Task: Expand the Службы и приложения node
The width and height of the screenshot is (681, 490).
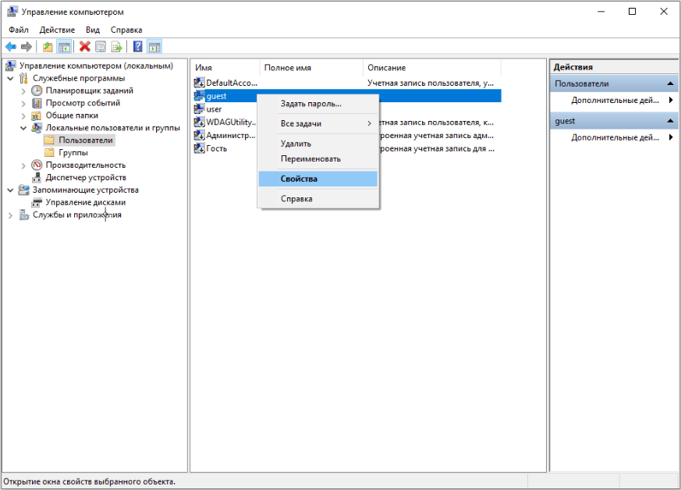Action: pos(10,215)
